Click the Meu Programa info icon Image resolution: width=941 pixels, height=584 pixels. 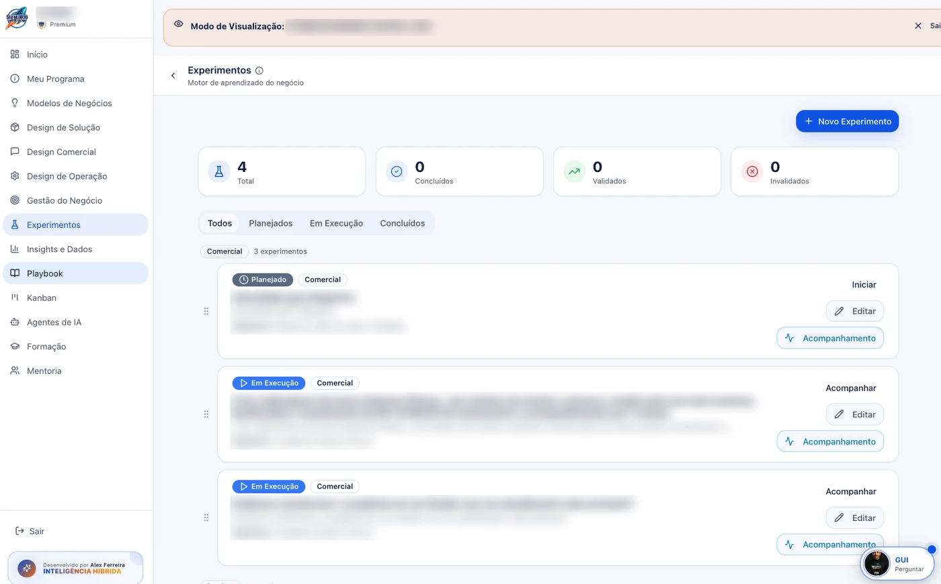click(x=15, y=79)
